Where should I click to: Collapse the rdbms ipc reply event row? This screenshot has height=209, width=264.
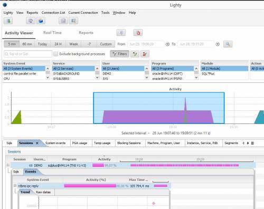click(x=15, y=186)
